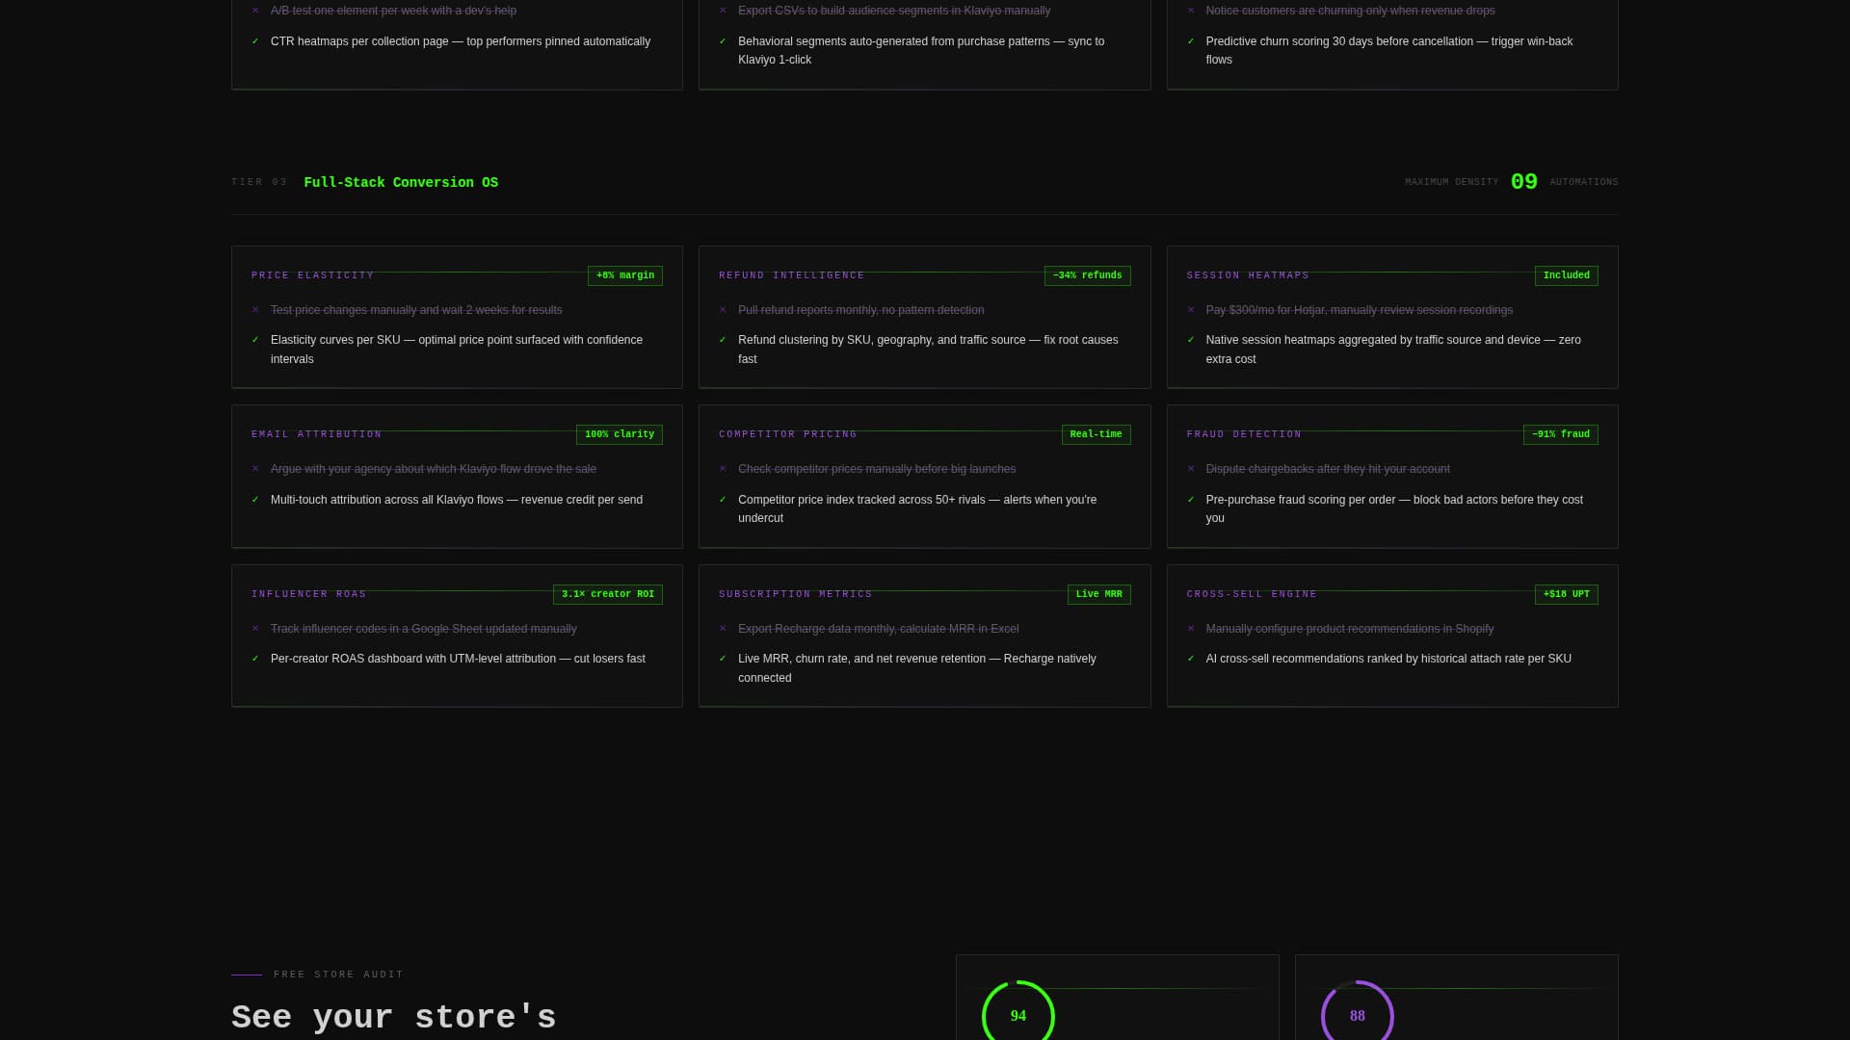
Task: Click the 'FRAUD DETECTION' card title
Action: coord(1244,434)
